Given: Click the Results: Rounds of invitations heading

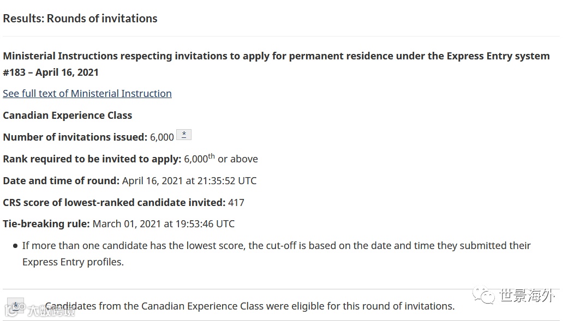Looking at the screenshot, I should [80, 19].
